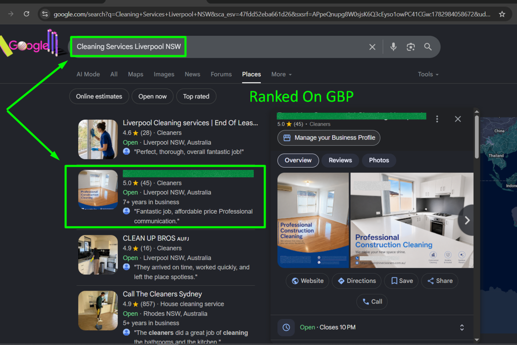Show next photo with the carousel arrow
517x345 pixels.
click(467, 220)
